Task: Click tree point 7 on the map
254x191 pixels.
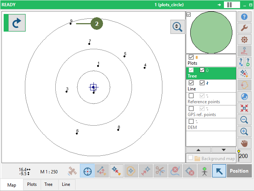Action: point(89,44)
